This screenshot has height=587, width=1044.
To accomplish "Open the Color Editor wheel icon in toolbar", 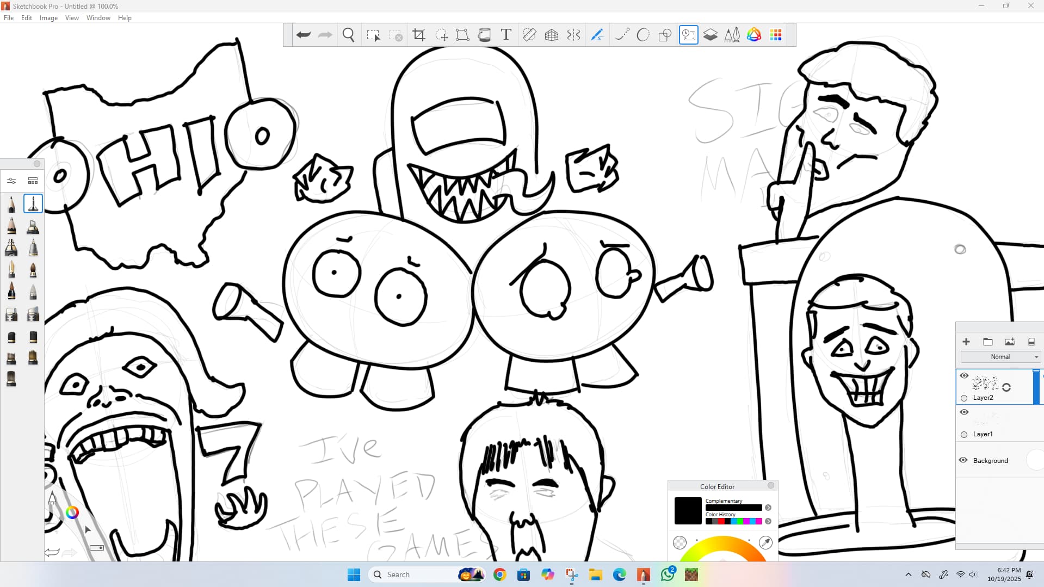I will [754, 35].
